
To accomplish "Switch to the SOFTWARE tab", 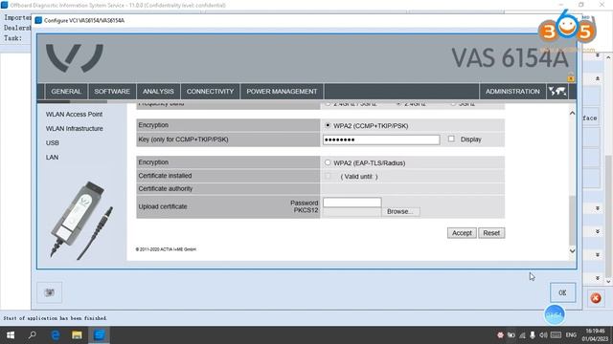I will click(x=112, y=92).
